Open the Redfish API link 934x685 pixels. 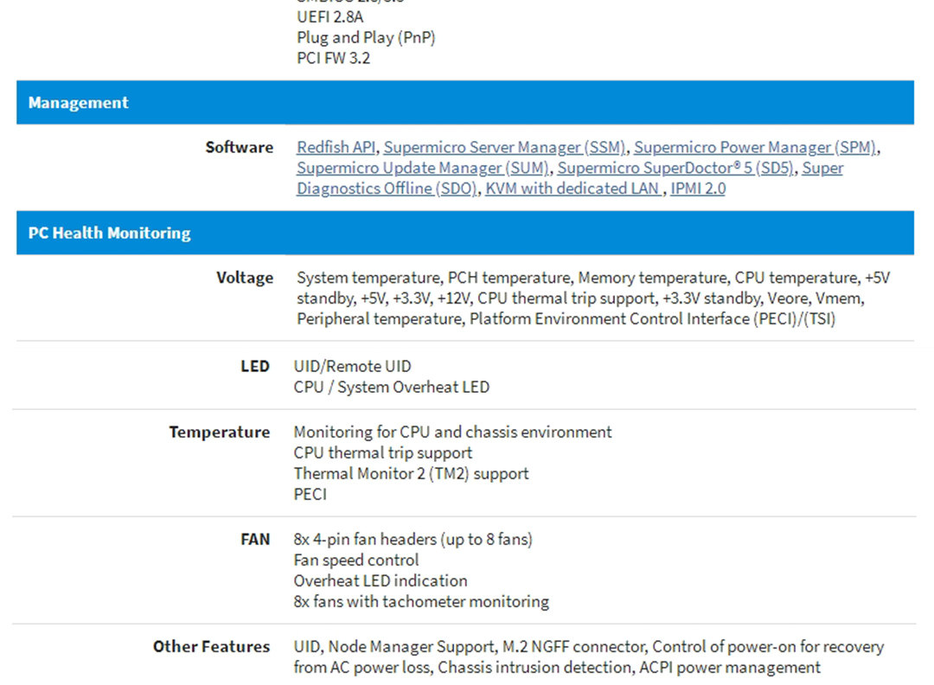click(x=336, y=147)
